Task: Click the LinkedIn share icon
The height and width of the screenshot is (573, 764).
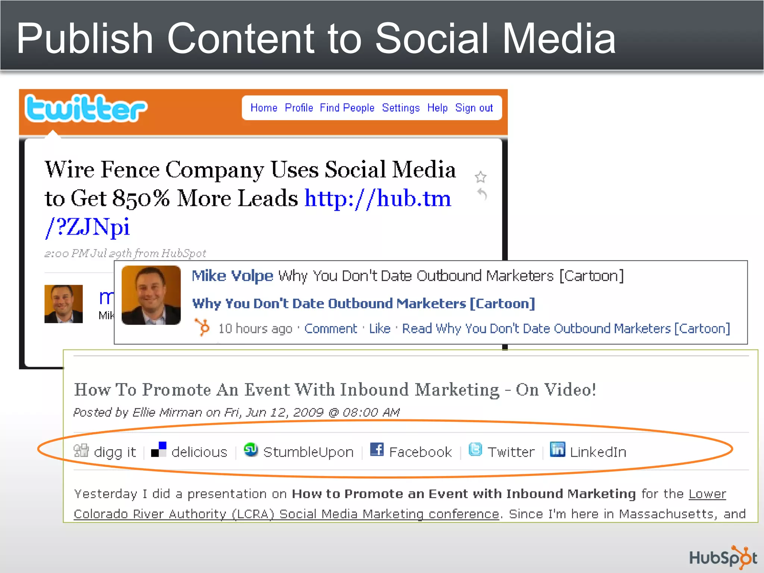Action: pyautogui.click(x=558, y=449)
